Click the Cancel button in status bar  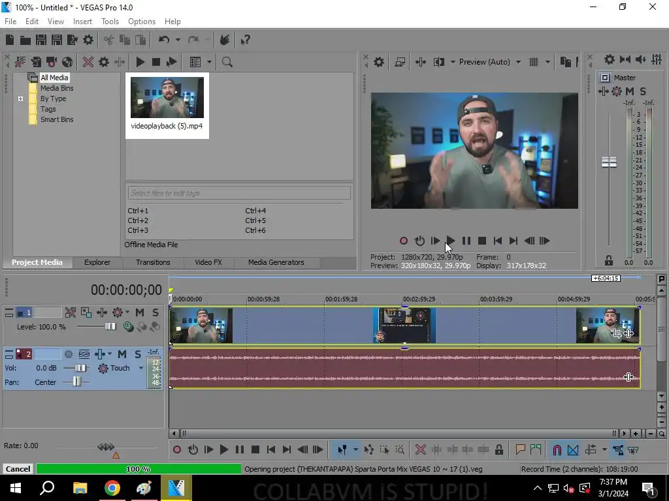[x=18, y=469]
